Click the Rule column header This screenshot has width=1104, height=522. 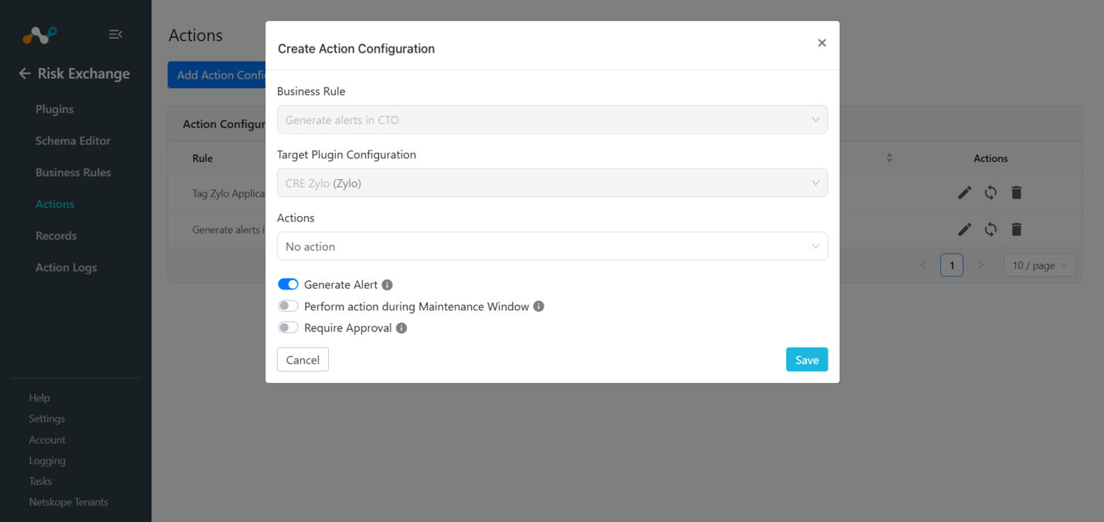coord(202,158)
